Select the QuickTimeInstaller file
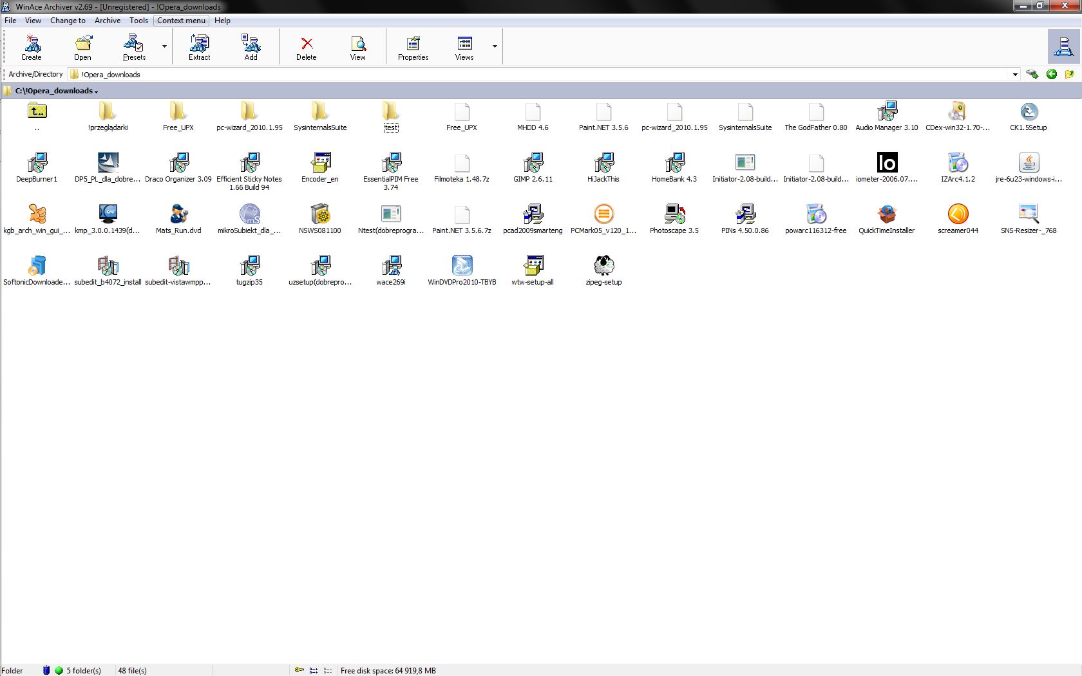Screen dimensions: 1082x676 pos(887,219)
